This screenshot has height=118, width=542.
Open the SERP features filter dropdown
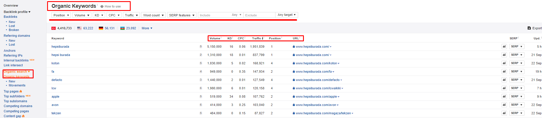click(x=182, y=15)
